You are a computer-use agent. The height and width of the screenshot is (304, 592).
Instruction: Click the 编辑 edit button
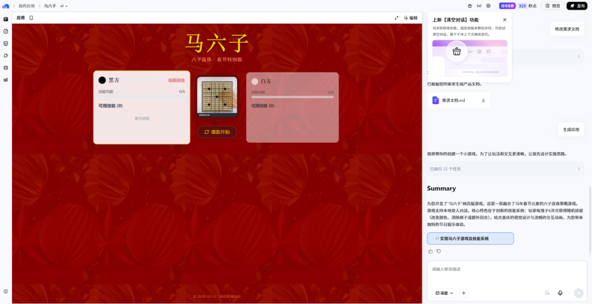pos(411,18)
